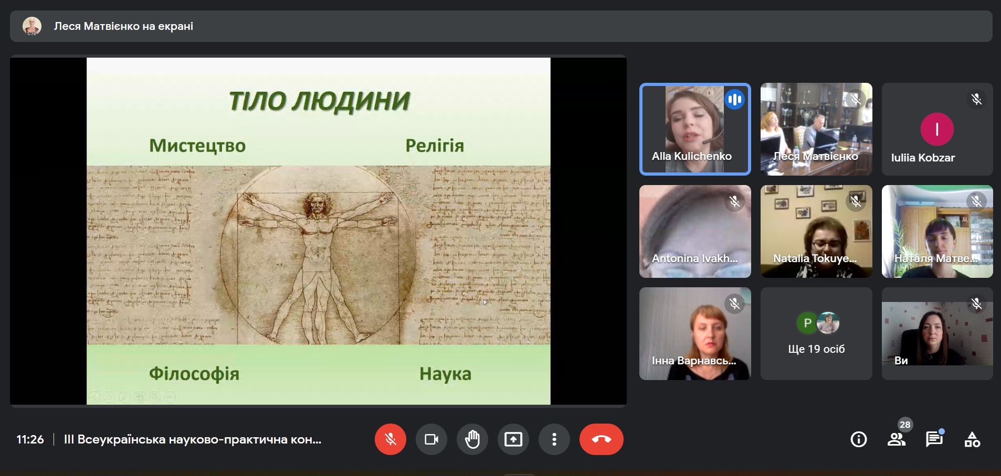Click the muted mic icon on Інна Варнавсь's tile
1001x476 pixels.
coord(735,304)
